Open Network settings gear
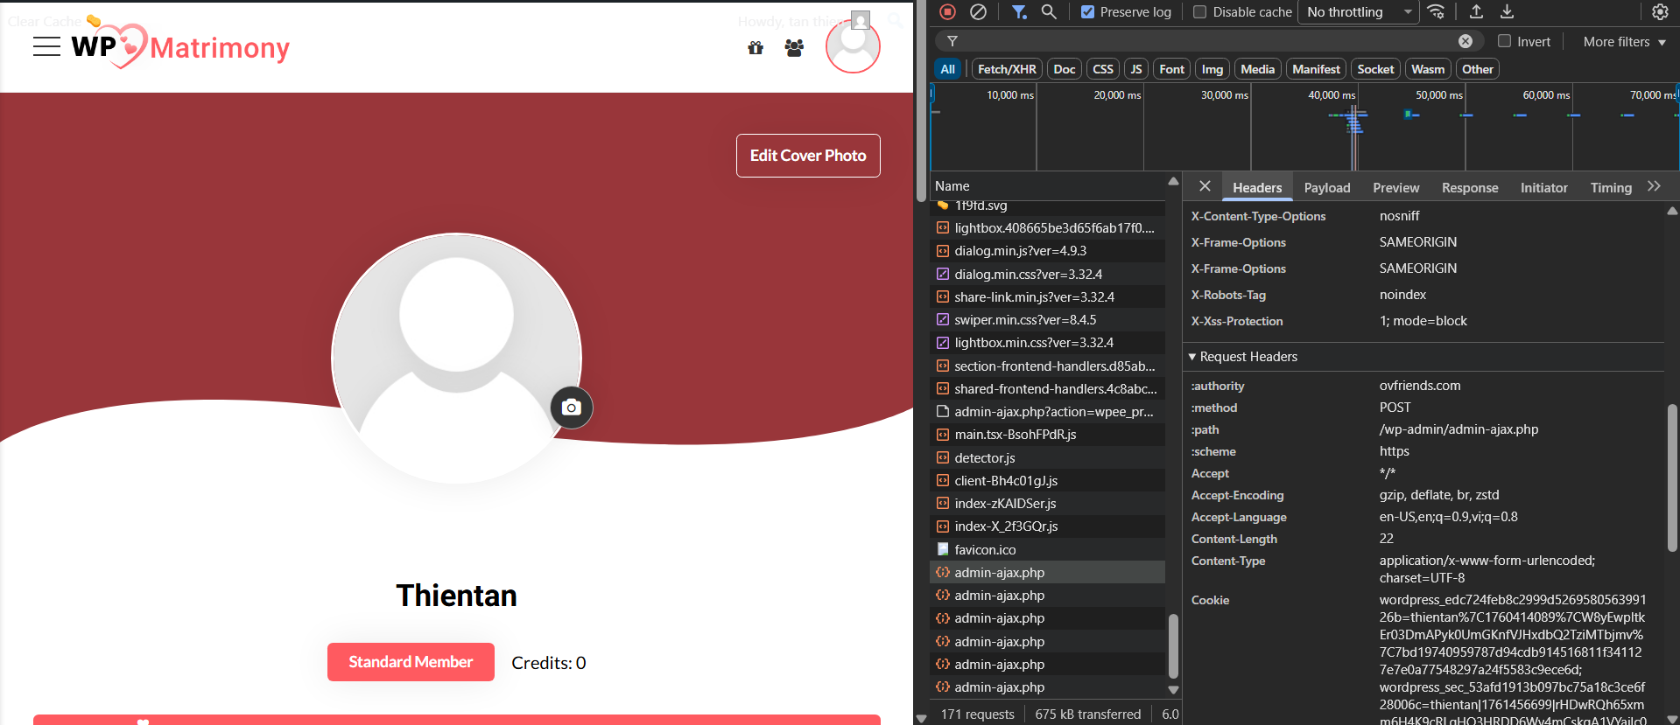This screenshot has width=1680, height=725. click(1659, 11)
